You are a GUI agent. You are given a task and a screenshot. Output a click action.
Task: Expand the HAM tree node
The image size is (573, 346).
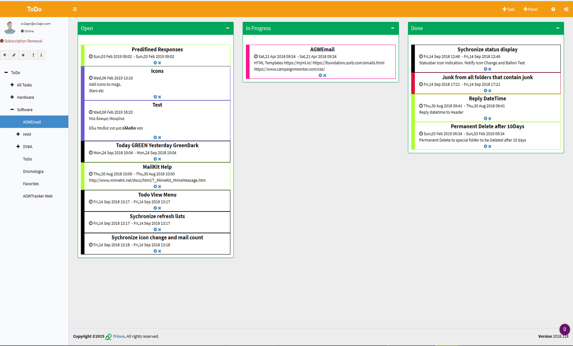[18, 134]
